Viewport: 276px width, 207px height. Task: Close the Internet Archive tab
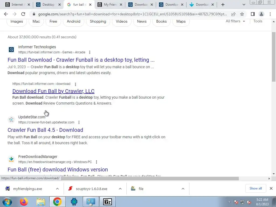29,5
